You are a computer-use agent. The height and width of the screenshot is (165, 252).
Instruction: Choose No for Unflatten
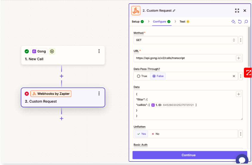tap(156, 134)
